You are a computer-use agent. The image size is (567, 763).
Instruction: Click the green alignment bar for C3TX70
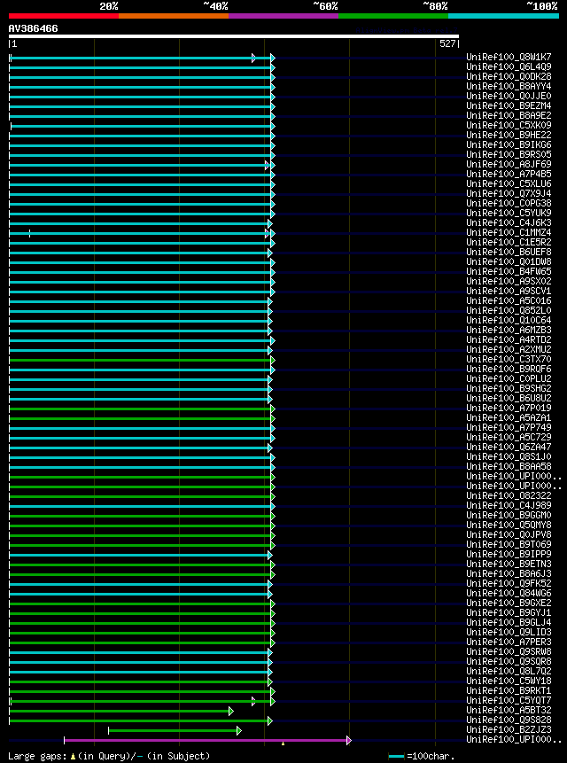click(x=140, y=360)
